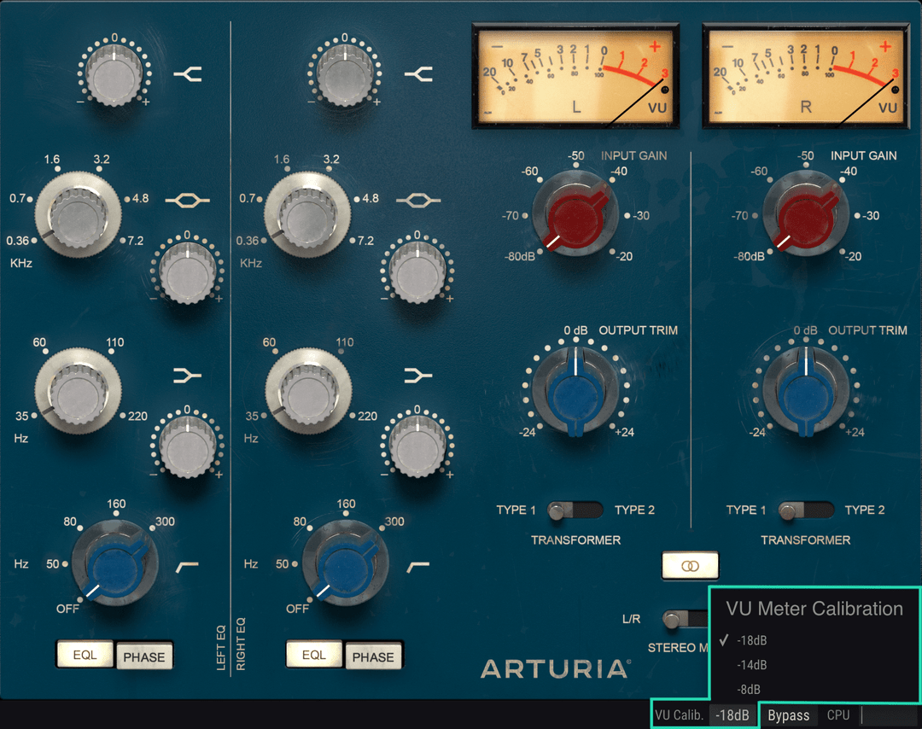Click the right EQ low frequency Hz knob

[x=309, y=391]
